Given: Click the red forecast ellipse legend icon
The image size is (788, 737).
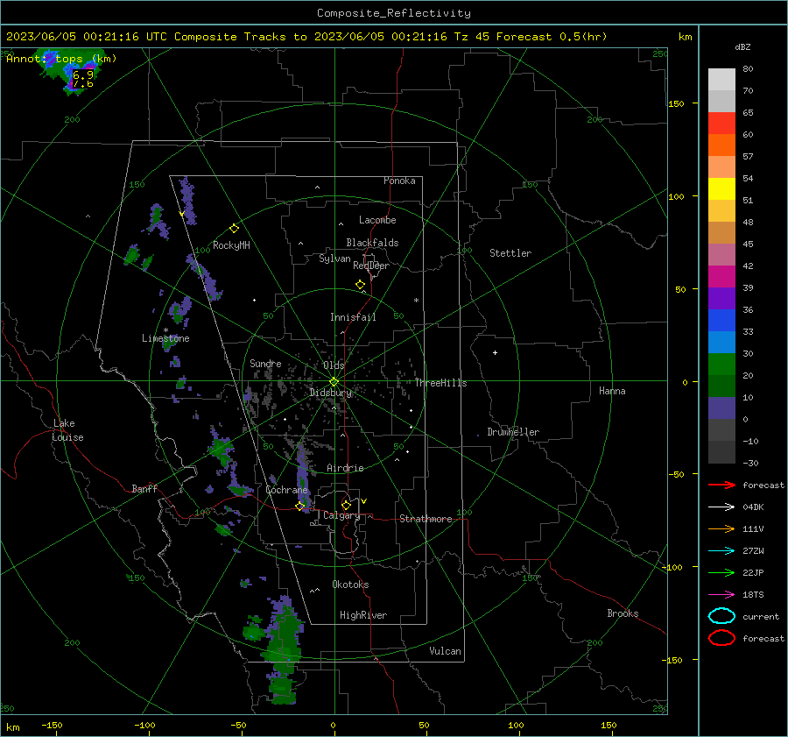Looking at the screenshot, I should [x=721, y=638].
